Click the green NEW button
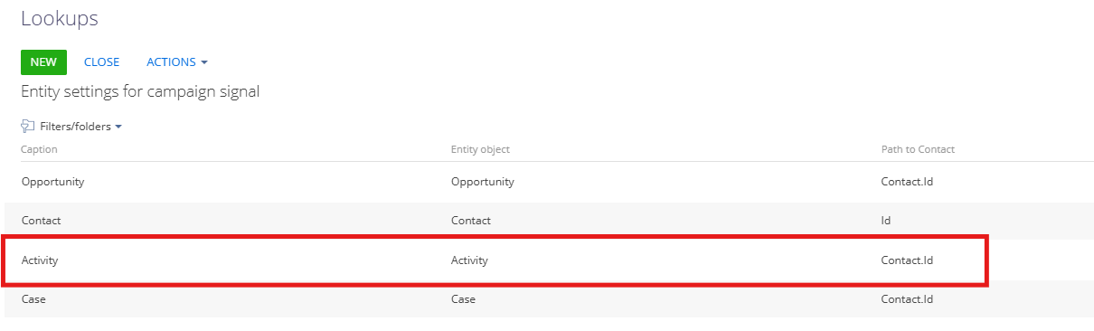Image resolution: width=1094 pixels, height=331 pixels. tap(43, 62)
